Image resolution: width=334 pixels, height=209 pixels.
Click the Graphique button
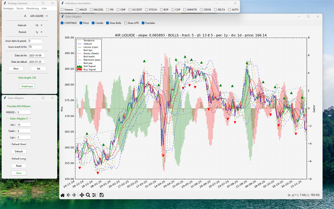(x=27, y=86)
